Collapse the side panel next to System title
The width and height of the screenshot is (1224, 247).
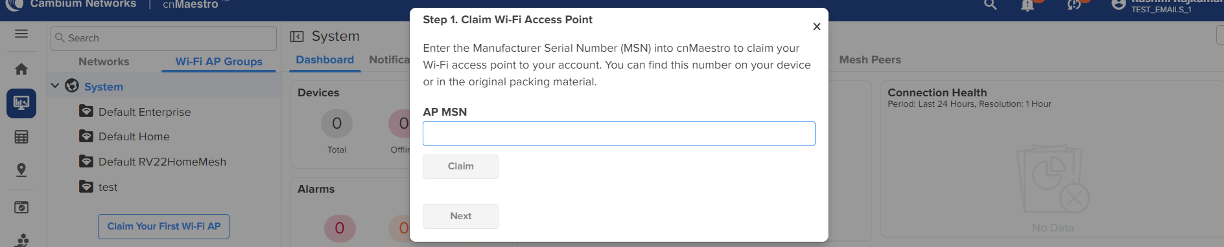coord(296,36)
